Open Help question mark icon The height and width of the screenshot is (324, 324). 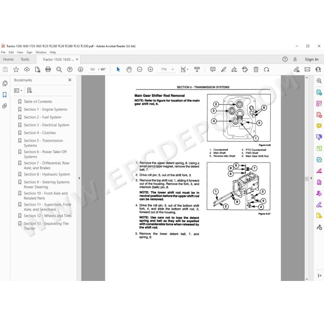click(285, 59)
